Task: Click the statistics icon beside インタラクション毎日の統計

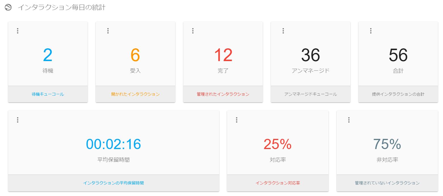Action: pyautogui.click(x=8, y=8)
